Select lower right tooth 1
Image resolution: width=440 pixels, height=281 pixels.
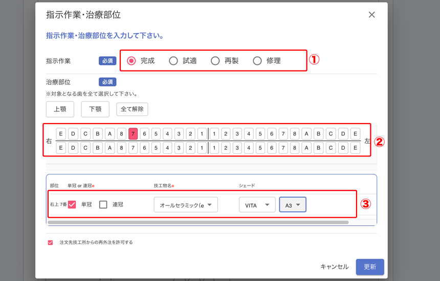[x=202, y=148]
